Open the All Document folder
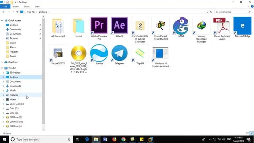Viewport: 254px width, 143px height. tap(58, 27)
